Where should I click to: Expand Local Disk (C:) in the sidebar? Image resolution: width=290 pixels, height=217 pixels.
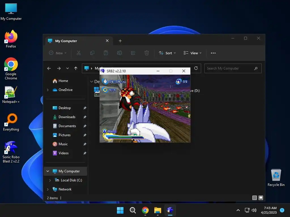click(50, 180)
